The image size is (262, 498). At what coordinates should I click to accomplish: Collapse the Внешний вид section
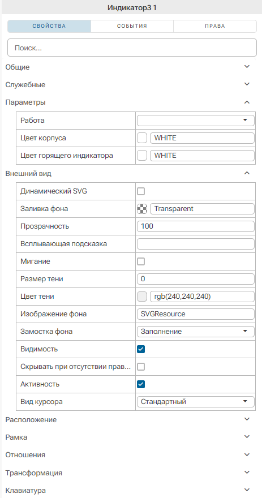(247, 173)
